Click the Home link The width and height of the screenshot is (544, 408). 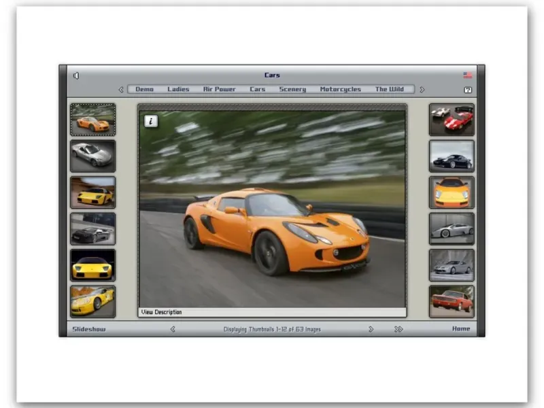pos(461,329)
